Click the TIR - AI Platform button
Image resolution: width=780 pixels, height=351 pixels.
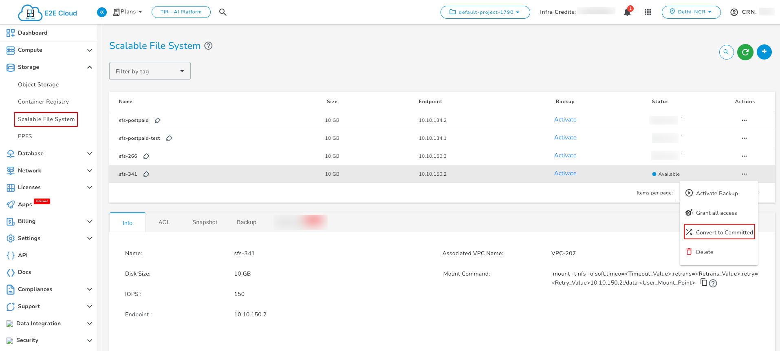click(x=181, y=12)
